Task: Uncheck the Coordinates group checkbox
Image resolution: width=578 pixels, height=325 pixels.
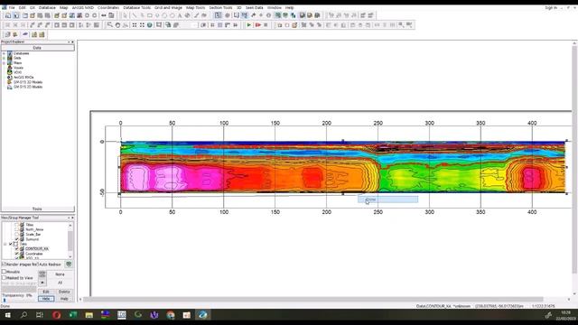Action: [x=16, y=254]
